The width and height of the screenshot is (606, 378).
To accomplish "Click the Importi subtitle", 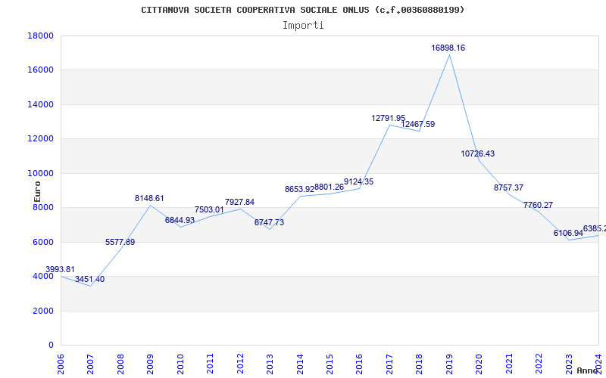I will tap(303, 26).
